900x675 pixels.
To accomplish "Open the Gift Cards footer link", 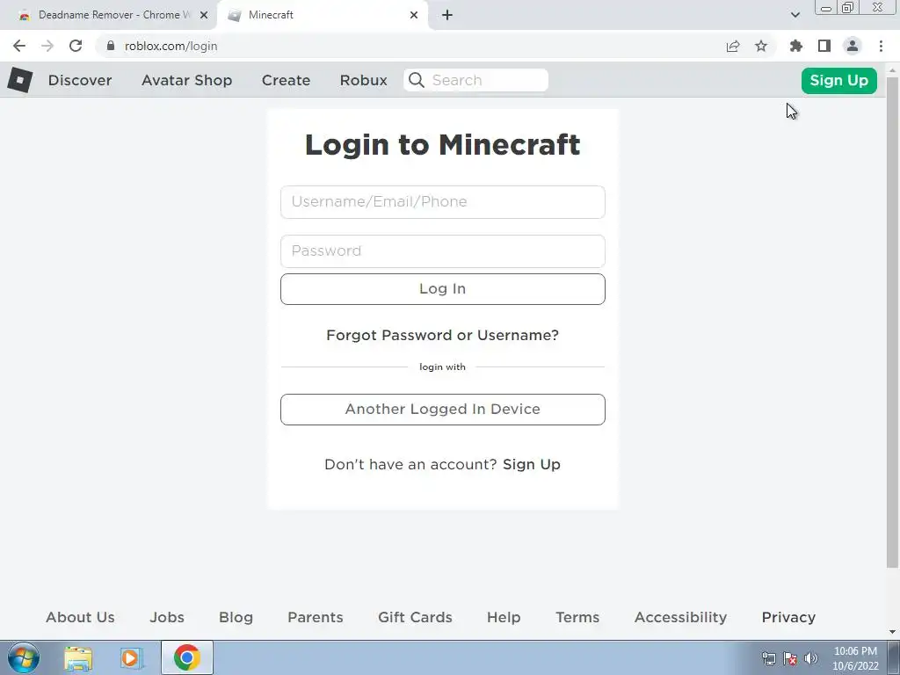I will [x=415, y=617].
